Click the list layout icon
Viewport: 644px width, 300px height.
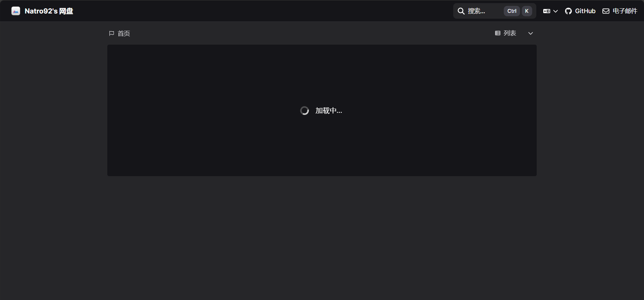click(498, 33)
